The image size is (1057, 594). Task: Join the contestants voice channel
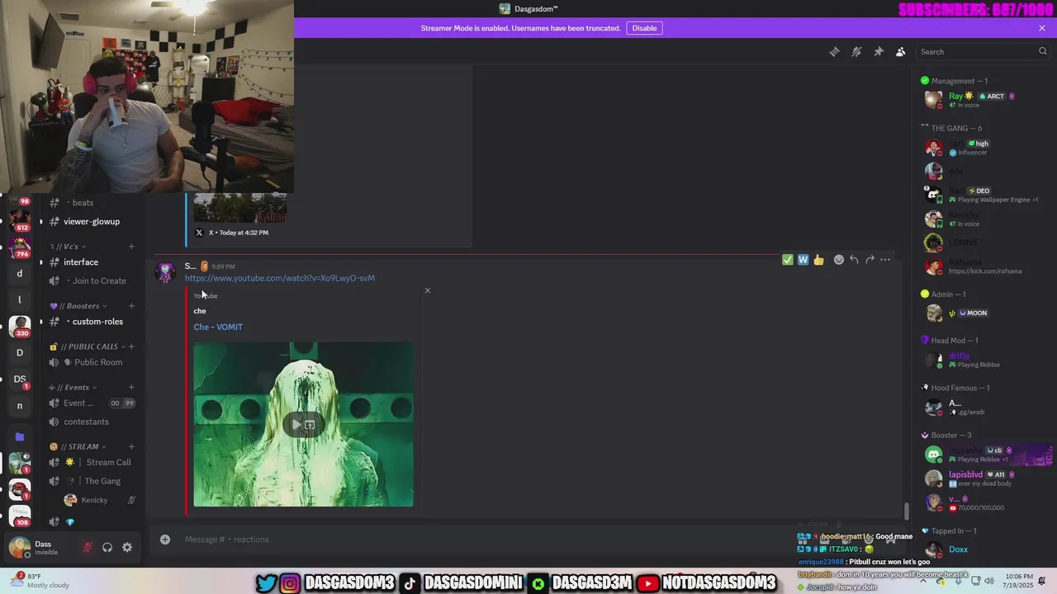(86, 422)
